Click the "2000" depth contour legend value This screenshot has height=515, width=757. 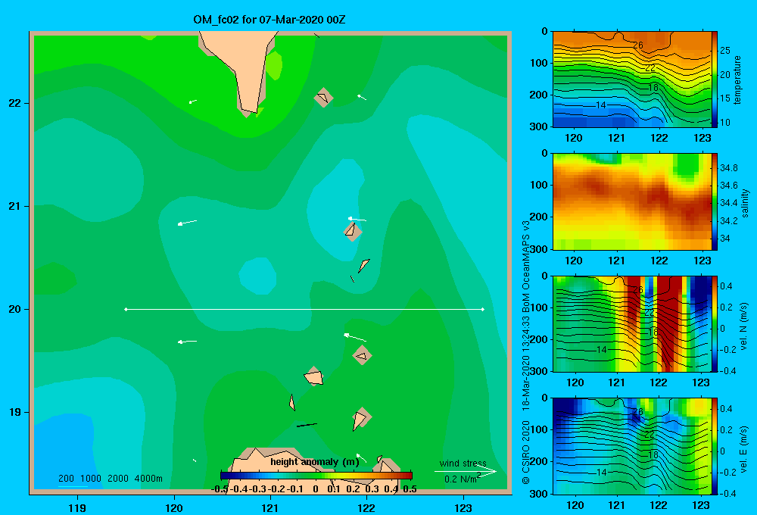pyautogui.click(x=118, y=479)
